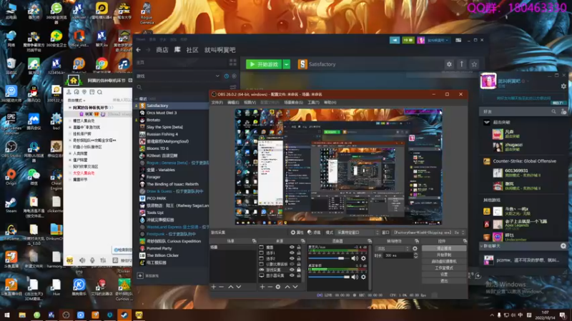Toggle lock for 选手2 source
Viewport: 572px width, 321px height.
pyautogui.click(x=299, y=258)
